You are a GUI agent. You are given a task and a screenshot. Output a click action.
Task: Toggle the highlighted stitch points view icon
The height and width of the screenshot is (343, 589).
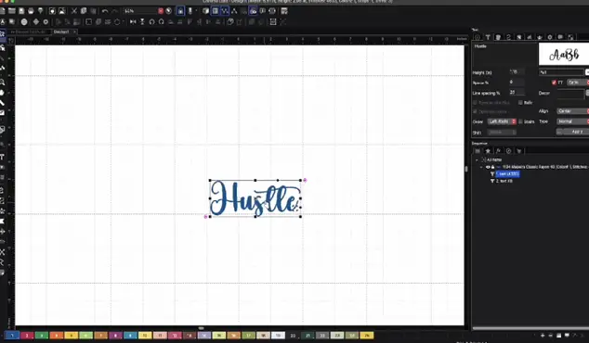point(225,11)
